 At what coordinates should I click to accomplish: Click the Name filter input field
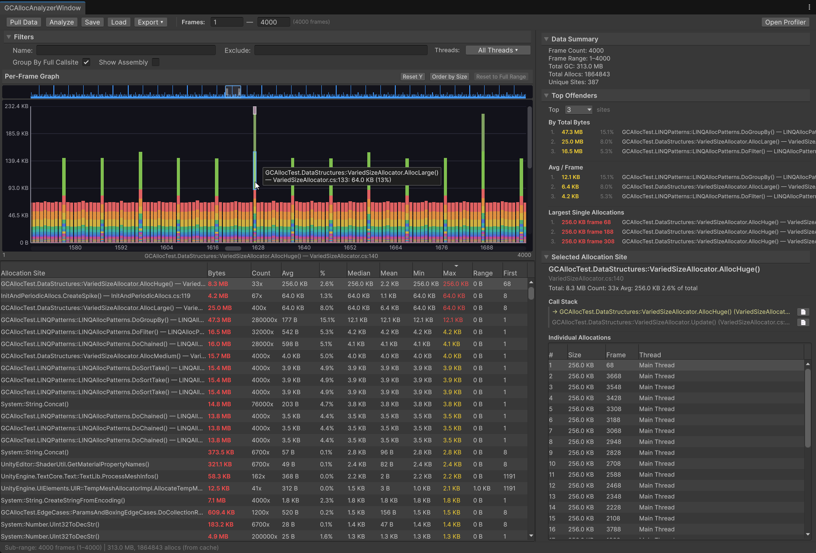pos(126,50)
